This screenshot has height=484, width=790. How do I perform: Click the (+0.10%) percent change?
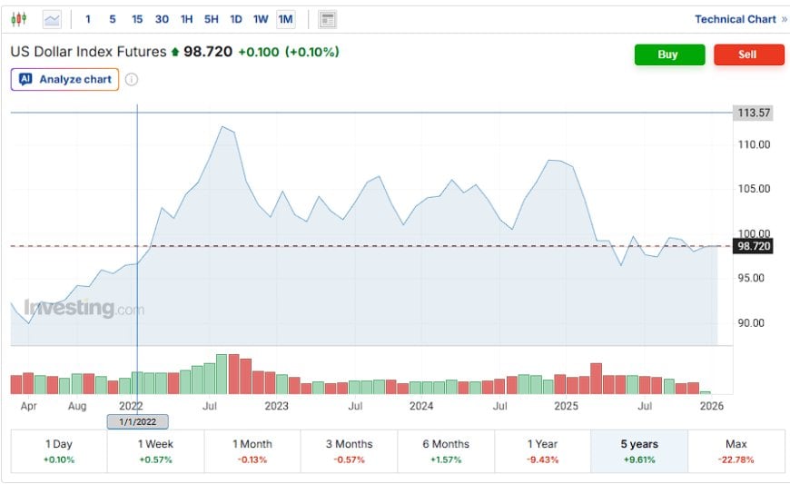tap(312, 52)
